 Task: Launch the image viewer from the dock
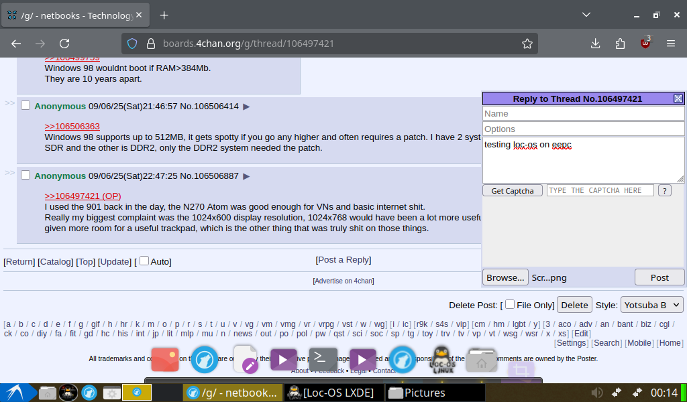pos(165,359)
